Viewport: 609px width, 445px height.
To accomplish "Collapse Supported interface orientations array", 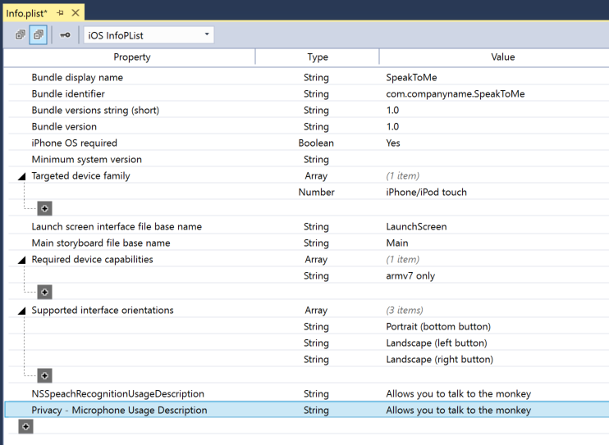I will tap(21, 311).
